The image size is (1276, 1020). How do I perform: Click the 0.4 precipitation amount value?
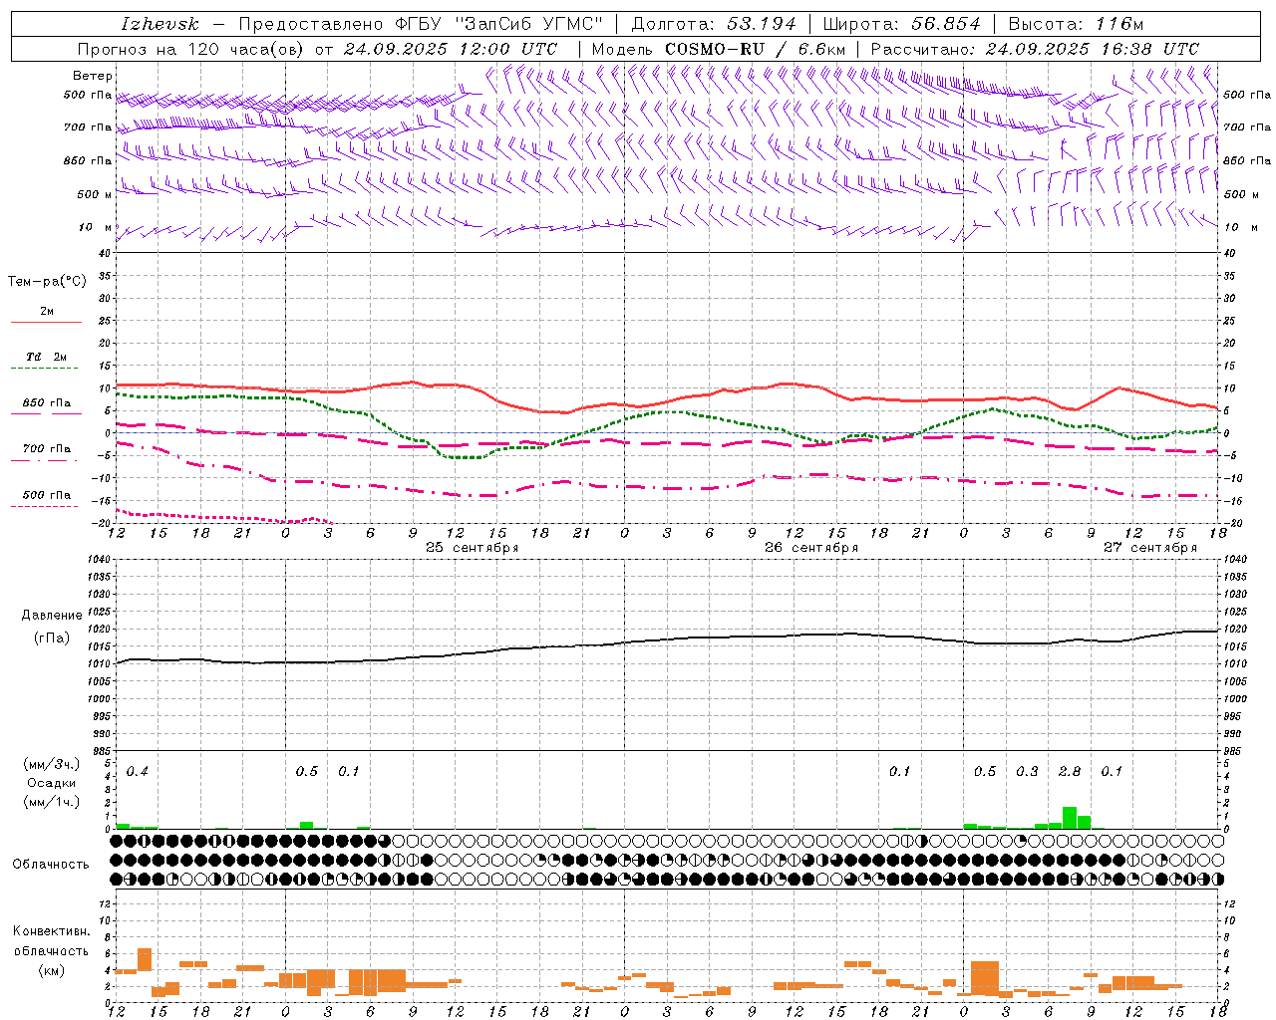click(138, 772)
